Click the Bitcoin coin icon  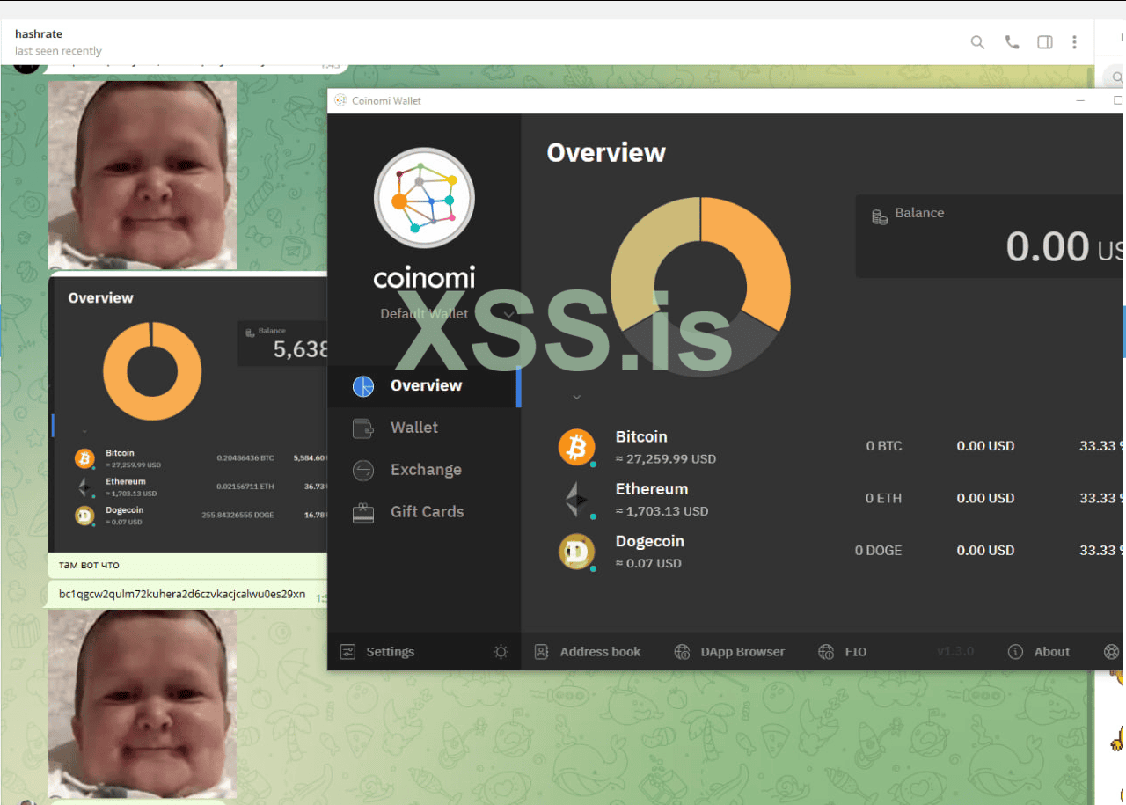(576, 447)
